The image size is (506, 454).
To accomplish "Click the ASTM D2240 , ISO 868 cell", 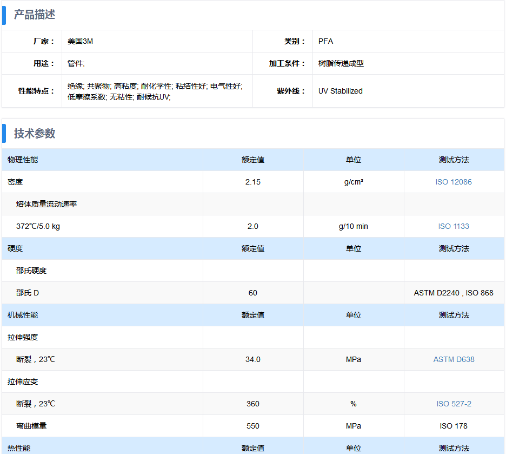I will [x=454, y=293].
